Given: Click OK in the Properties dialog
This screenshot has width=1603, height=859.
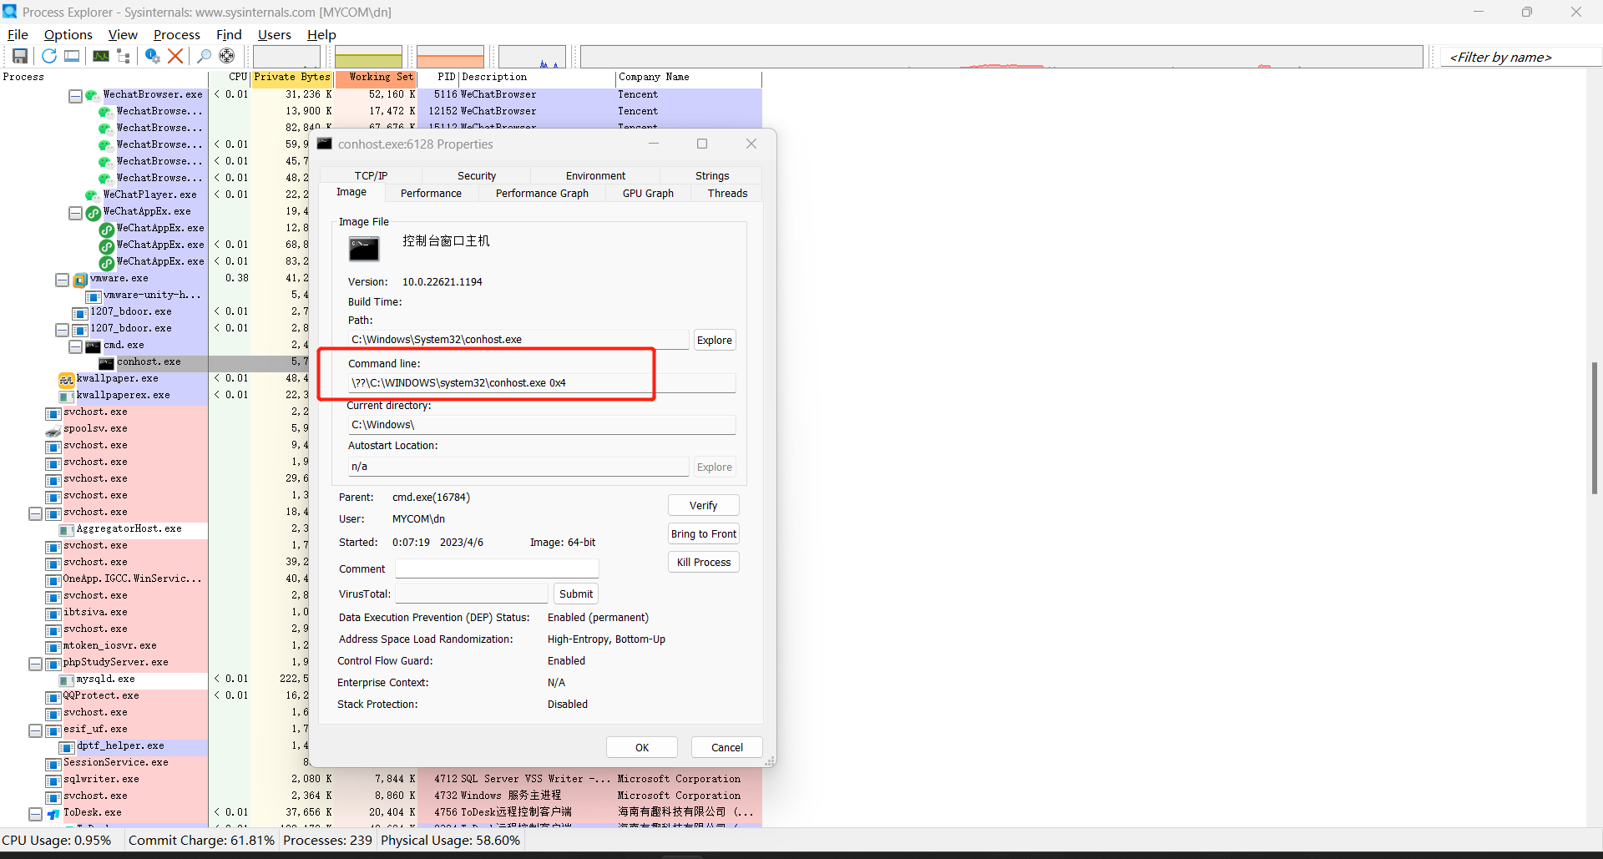Looking at the screenshot, I should [642, 747].
